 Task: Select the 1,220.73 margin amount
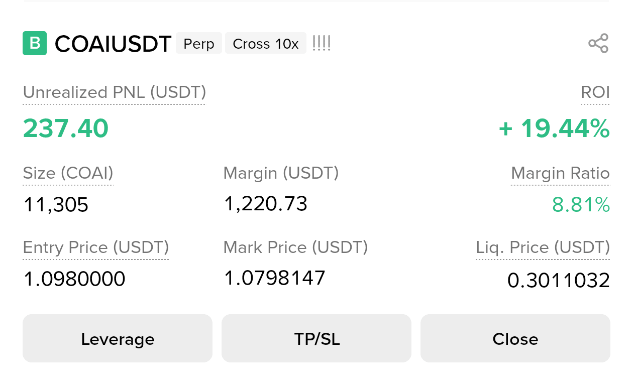pos(266,204)
